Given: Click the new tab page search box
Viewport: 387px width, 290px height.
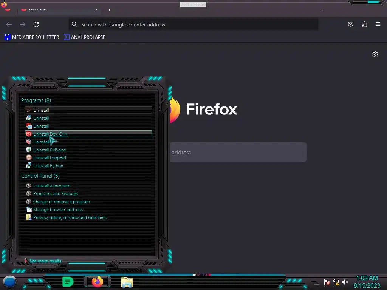Looking at the screenshot, I should tap(238, 152).
